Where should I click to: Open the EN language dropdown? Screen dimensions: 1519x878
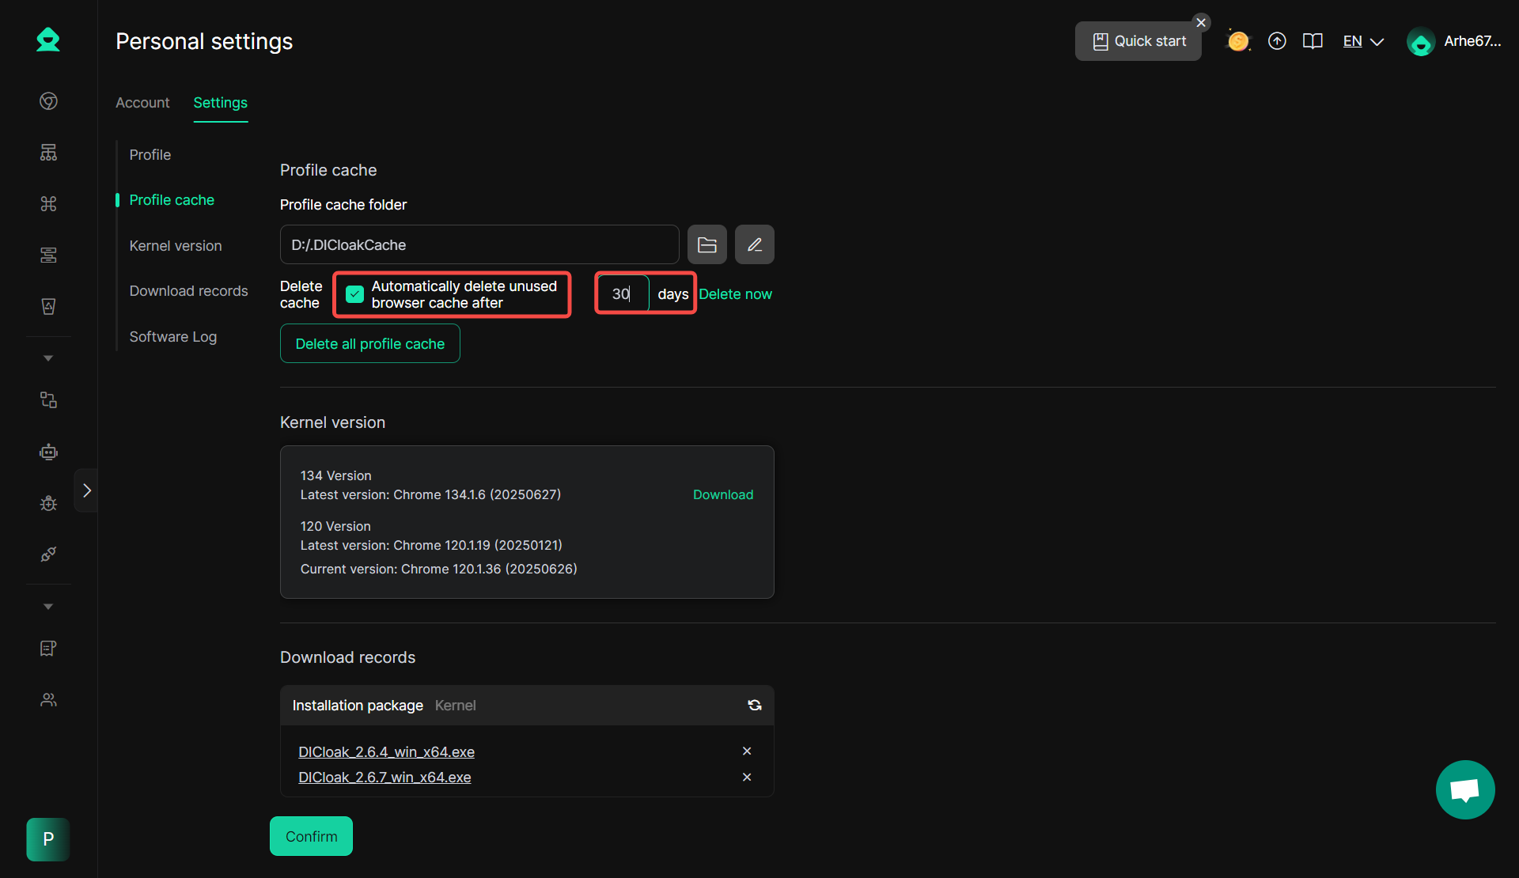(1363, 41)
